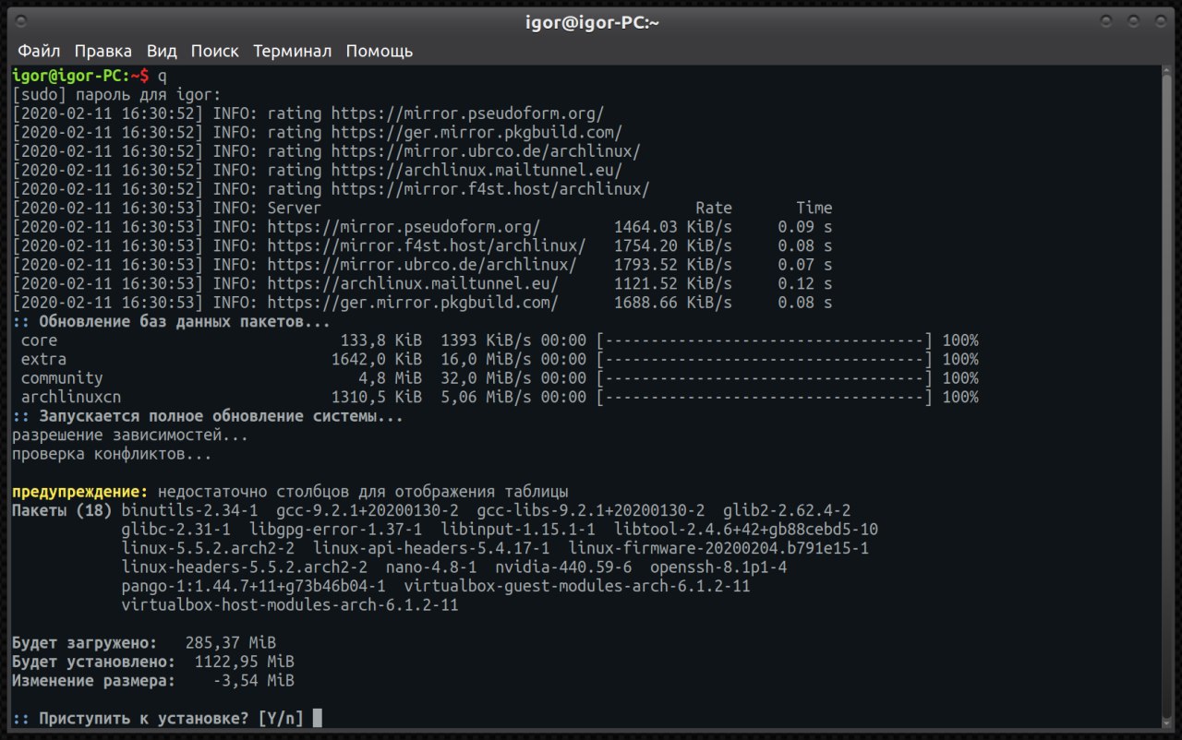Click the archlinuxcn download progress bar

click(x=764, y=398)
